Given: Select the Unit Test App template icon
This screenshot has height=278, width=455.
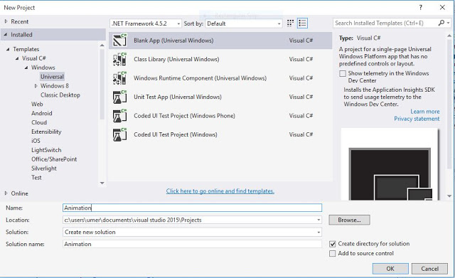Looking at the screenshot, I should tap(120, 97).
